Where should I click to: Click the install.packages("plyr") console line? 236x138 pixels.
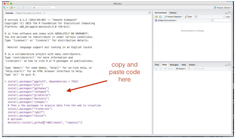click(x=25, y=85)
